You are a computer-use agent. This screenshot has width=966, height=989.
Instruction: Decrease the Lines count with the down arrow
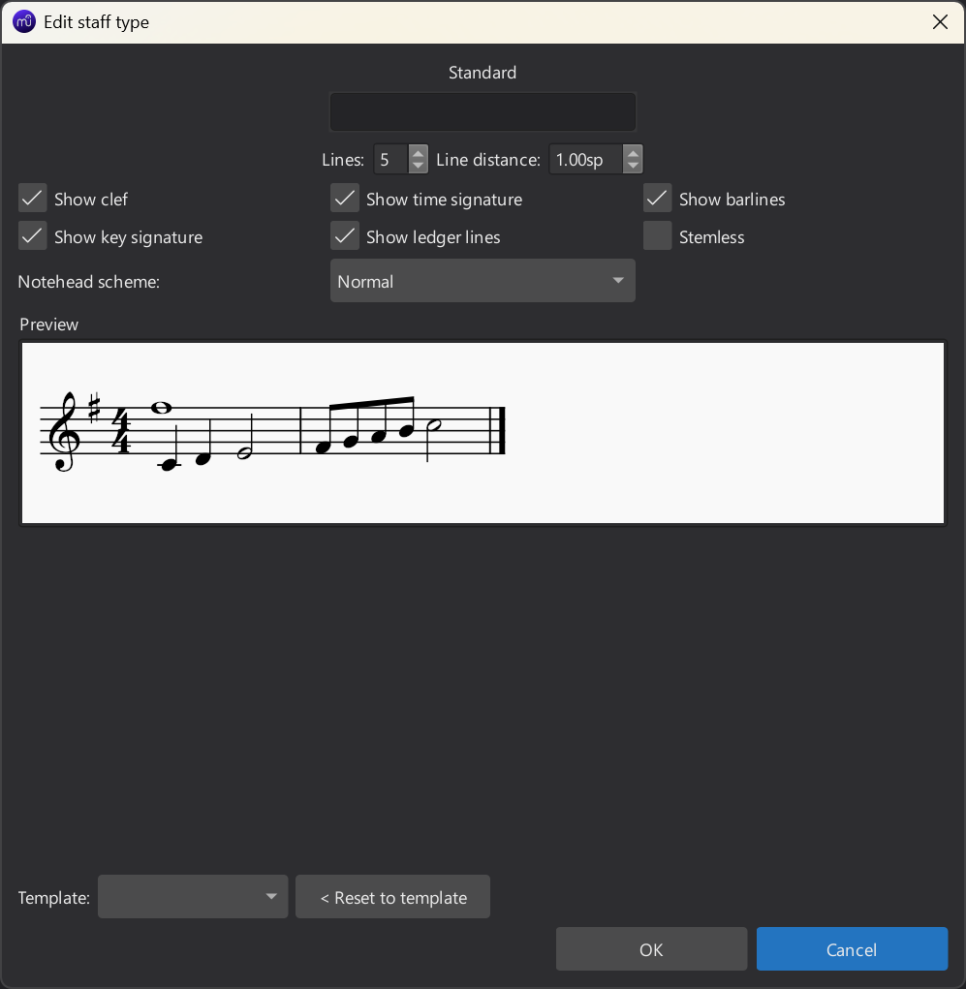tap(418, 166)
